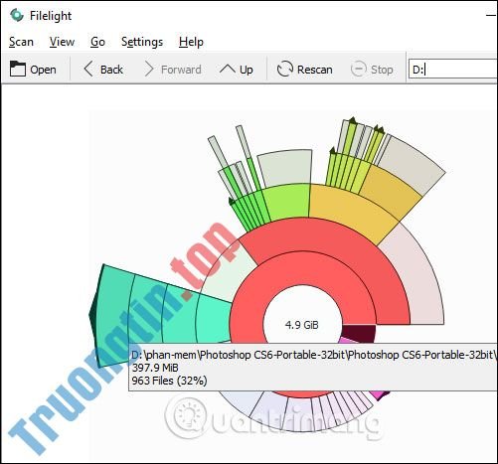Image resolution: width=498 pixels, height=464 pixels.
Task: Click the '963 Files (32%)' tooltip text
Action: click(x=169, y=381)
